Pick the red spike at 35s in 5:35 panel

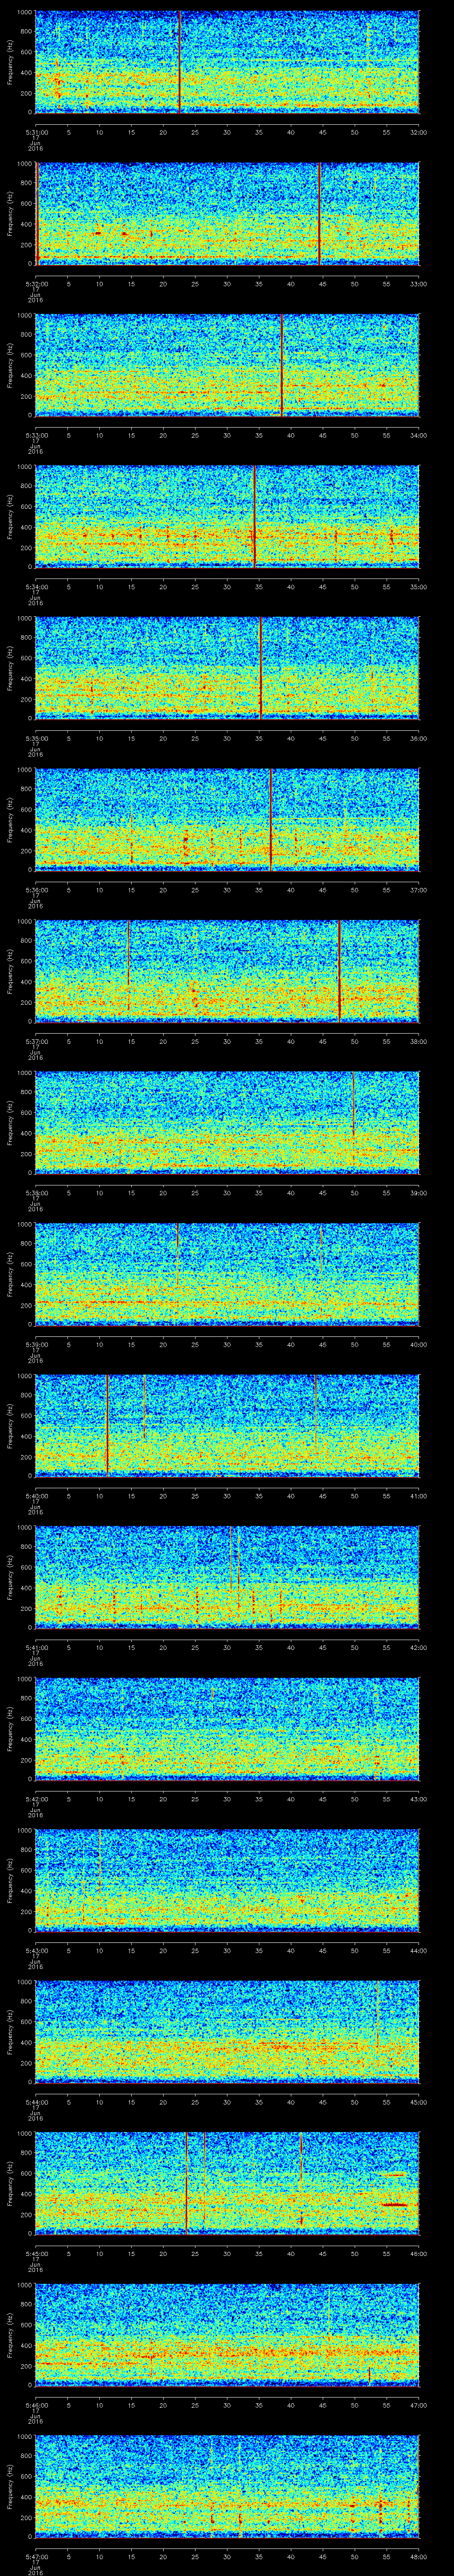point(260,667)
